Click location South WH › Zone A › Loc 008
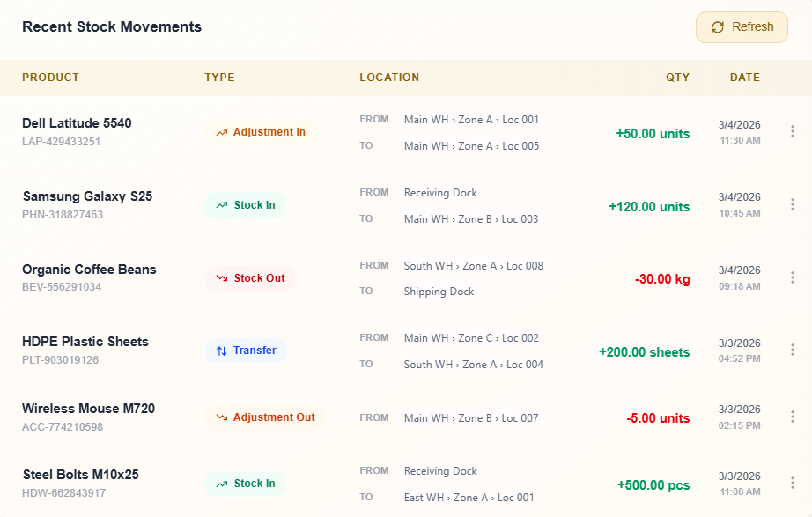812x517 pixels. (x=473, y=266)
